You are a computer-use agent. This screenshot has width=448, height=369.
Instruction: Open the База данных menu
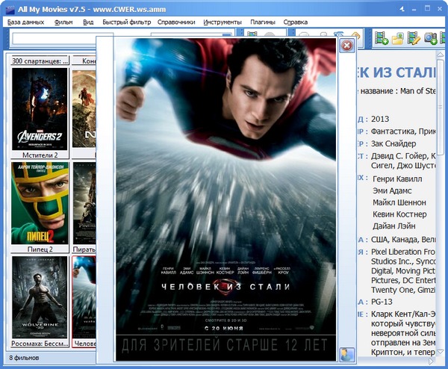25,22
